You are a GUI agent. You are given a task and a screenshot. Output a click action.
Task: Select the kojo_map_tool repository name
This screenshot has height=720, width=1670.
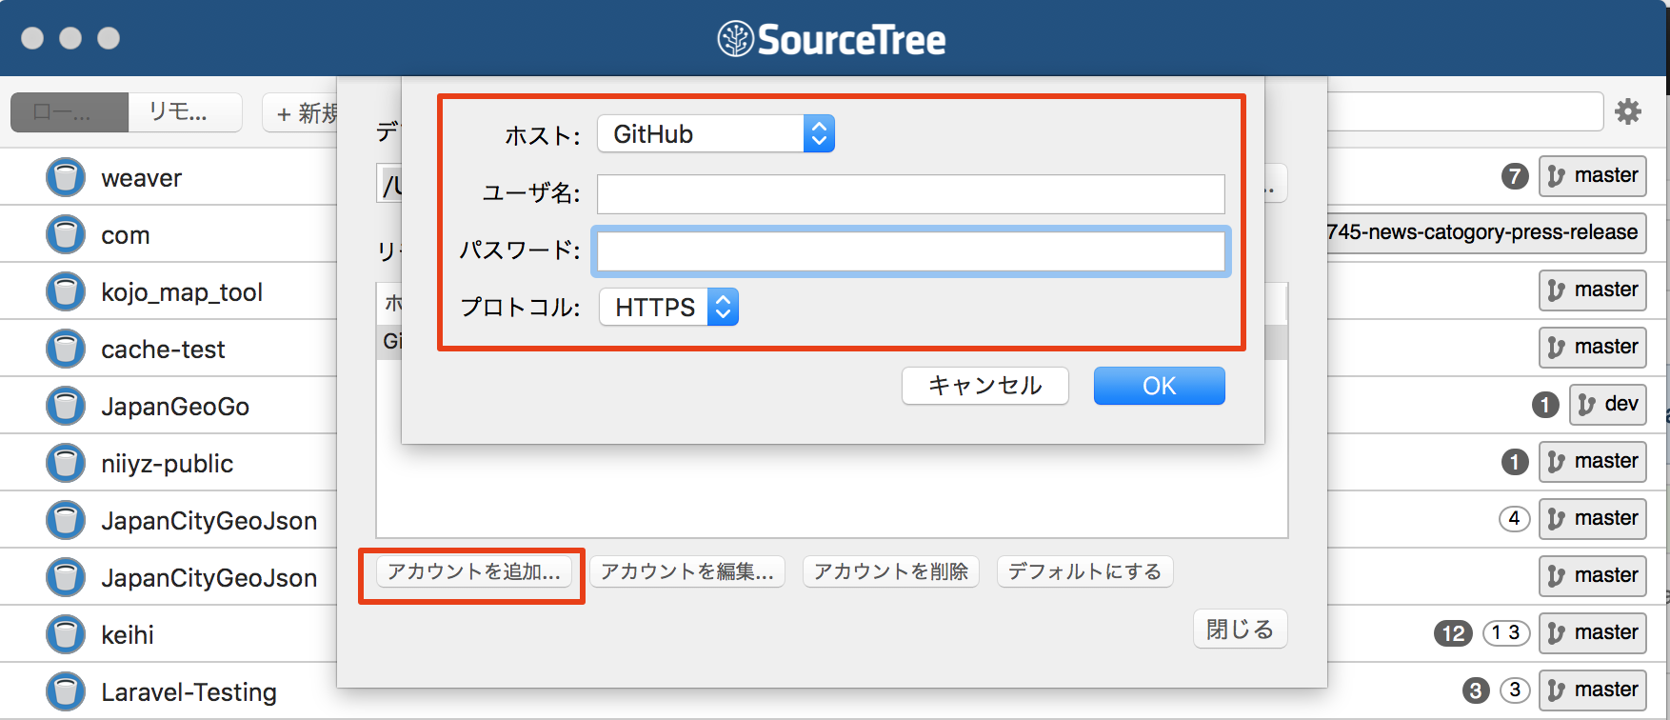click(182, 292)
